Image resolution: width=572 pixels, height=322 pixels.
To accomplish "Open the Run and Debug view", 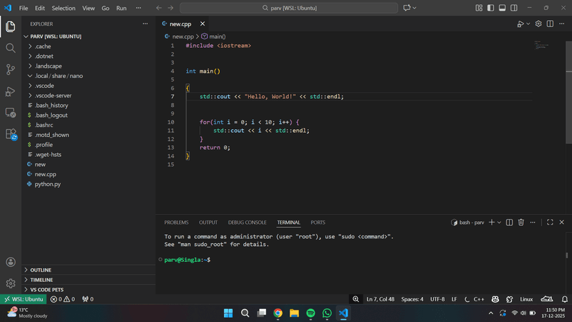I will [x=10, y=91].
